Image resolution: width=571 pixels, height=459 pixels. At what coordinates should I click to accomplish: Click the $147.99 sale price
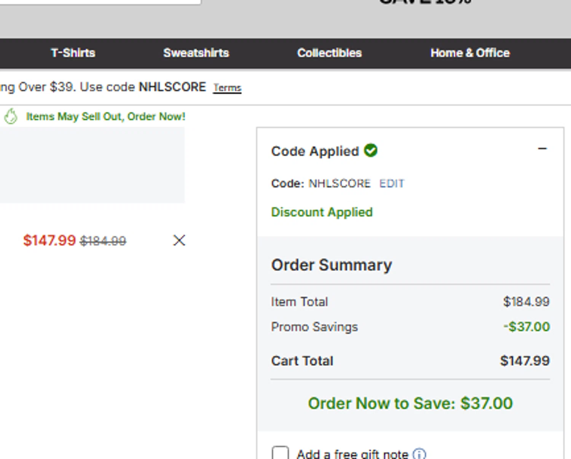tap(49, 241)
